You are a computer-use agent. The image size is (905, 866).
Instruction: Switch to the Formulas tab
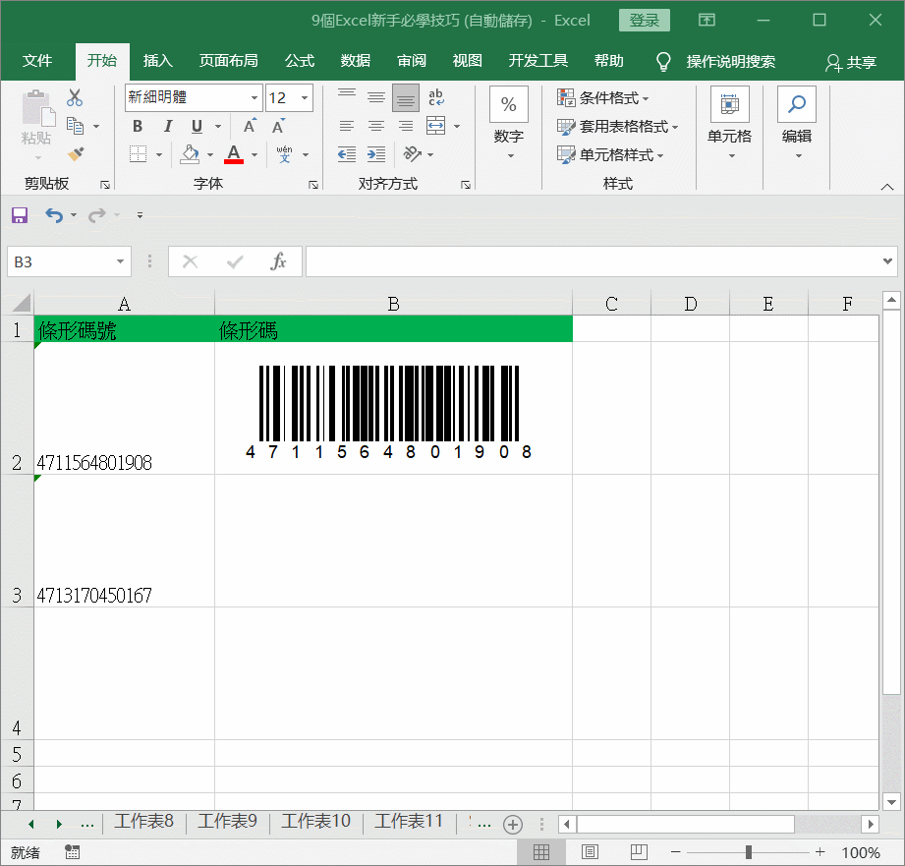[x=300, y=61]
